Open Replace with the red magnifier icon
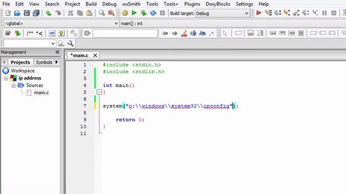 [111, 13]
